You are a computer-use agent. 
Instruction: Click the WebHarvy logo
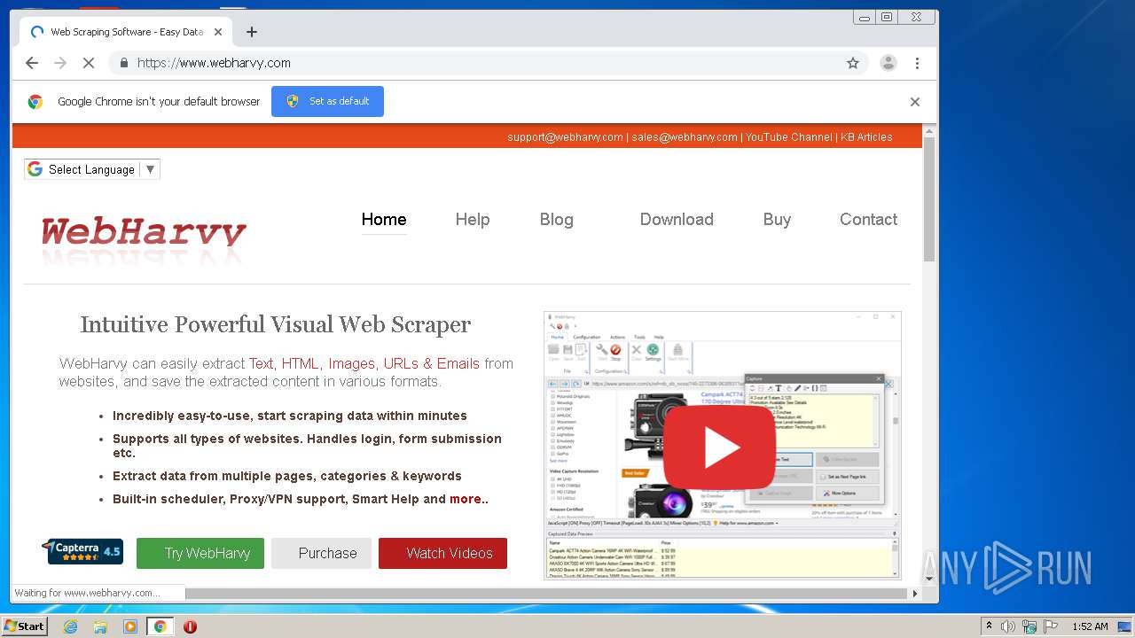point(144,233)
